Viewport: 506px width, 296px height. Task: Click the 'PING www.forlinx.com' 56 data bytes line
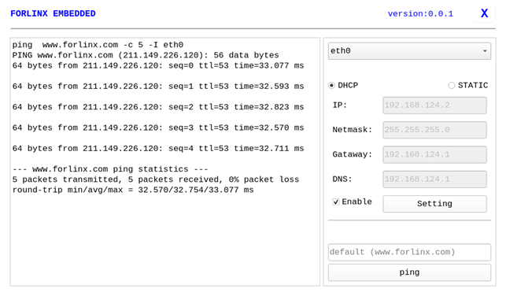tap(146, 55)
